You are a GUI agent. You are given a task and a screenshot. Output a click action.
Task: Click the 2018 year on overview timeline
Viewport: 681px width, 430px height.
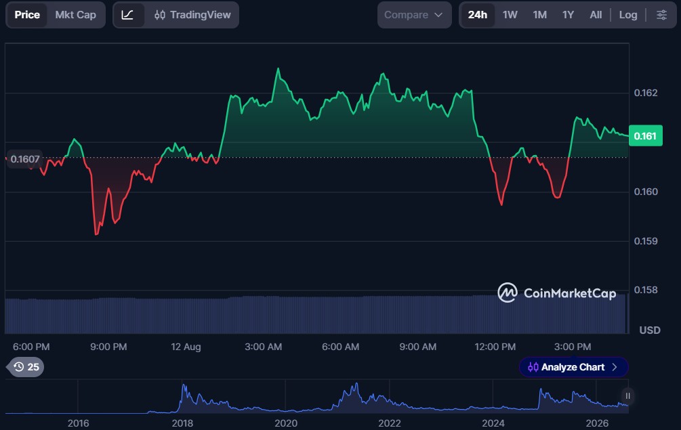pos(182,423)
